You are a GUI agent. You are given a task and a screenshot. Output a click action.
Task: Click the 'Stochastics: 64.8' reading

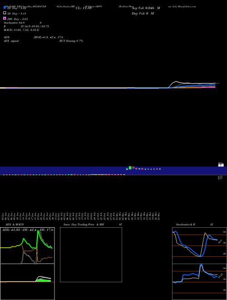click(14, 23)
